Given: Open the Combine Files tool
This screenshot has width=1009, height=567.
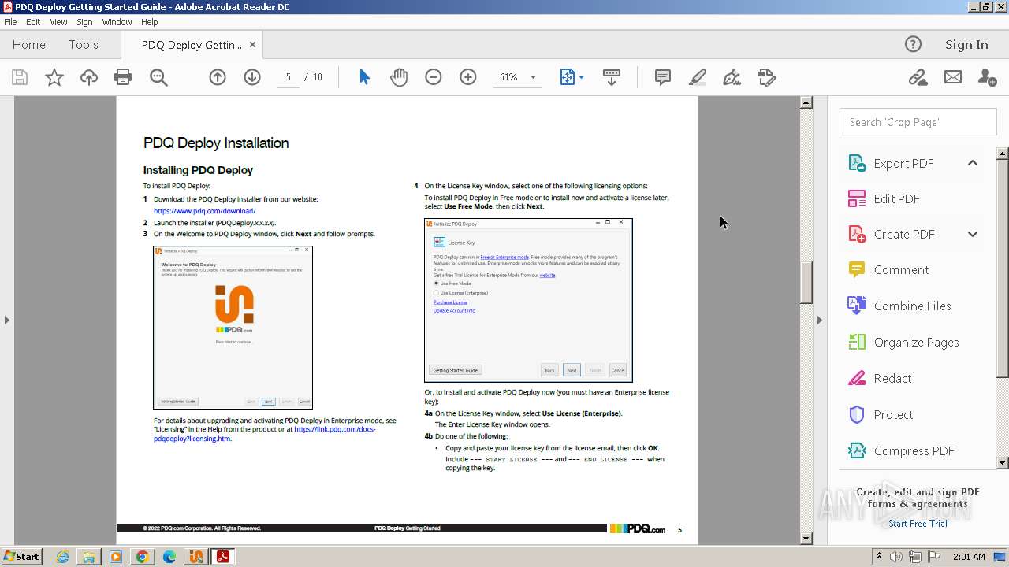Looking at the screenshot, I should click(912, 306).
